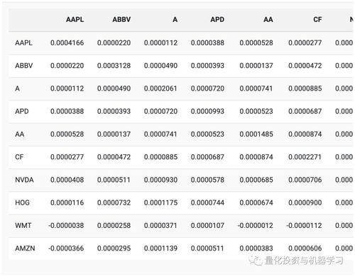Click the AAPL column header
Image resolution: width=355 pixels, height=276 pixels.
click(75, 19)
